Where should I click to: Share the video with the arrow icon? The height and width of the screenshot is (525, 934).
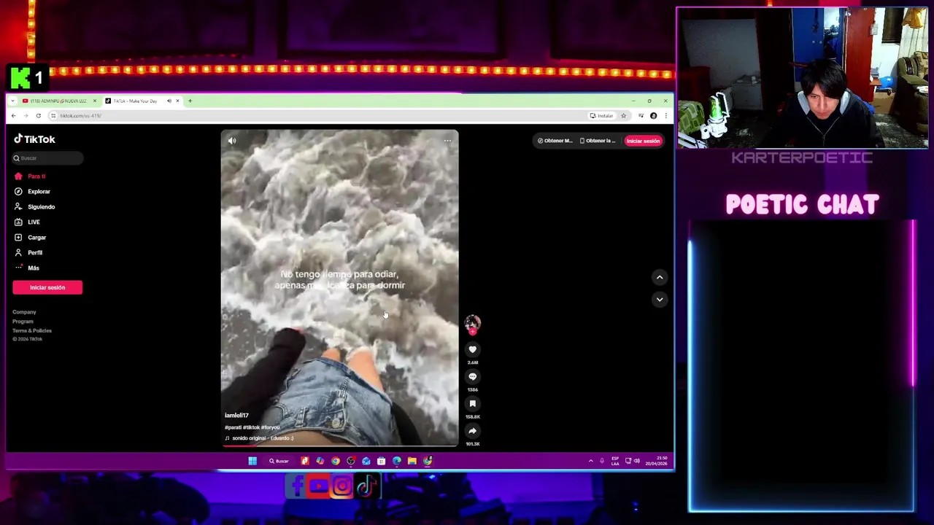pyautogui.click(x=472, y=431)
